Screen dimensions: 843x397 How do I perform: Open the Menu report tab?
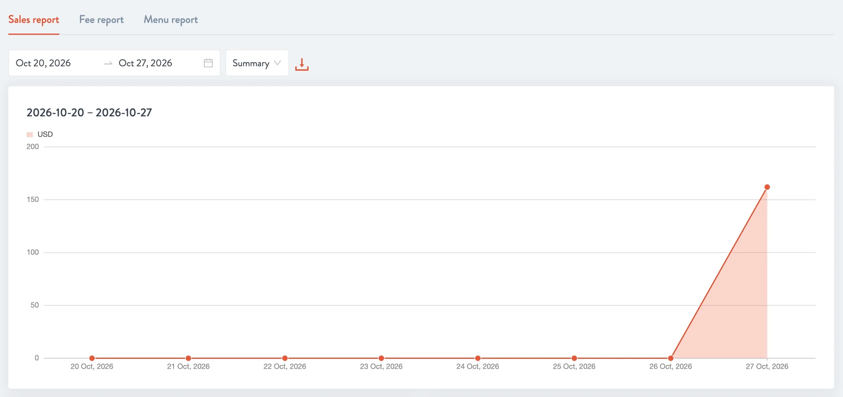(171, 19)
